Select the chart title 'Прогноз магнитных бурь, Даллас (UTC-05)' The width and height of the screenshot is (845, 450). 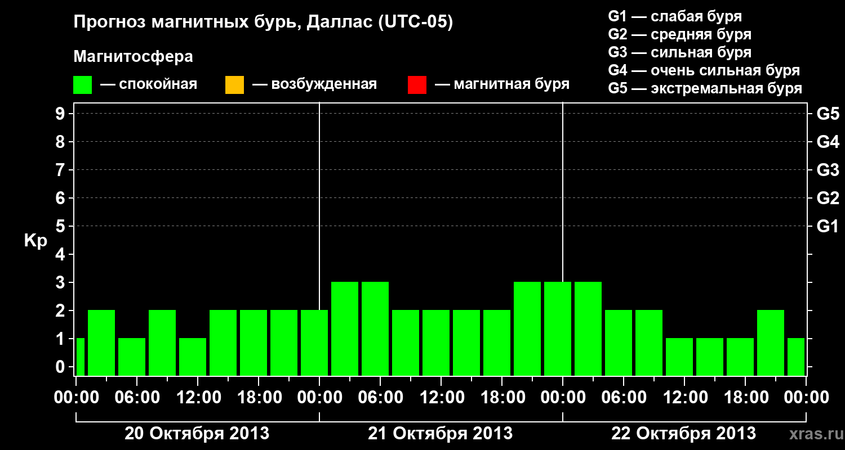(264, 22)
